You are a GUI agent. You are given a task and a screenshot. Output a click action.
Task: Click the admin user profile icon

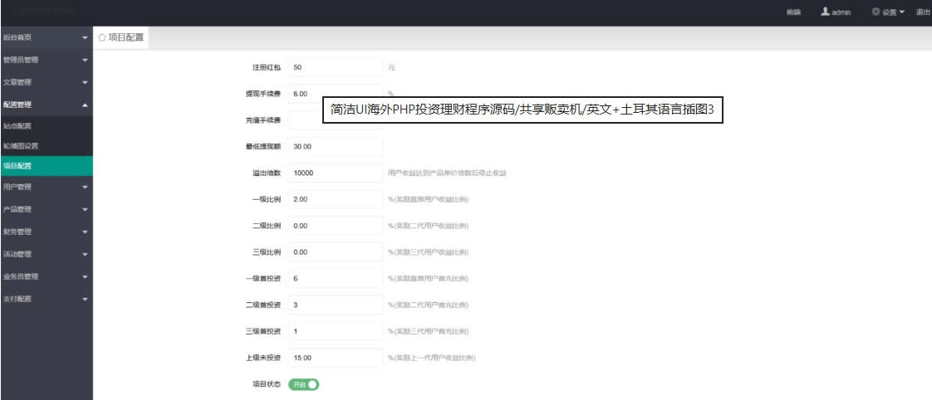[826, 12]
